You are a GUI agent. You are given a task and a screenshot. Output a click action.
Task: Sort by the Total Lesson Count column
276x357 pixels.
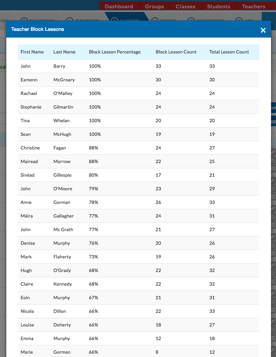(x=229, y=52)
